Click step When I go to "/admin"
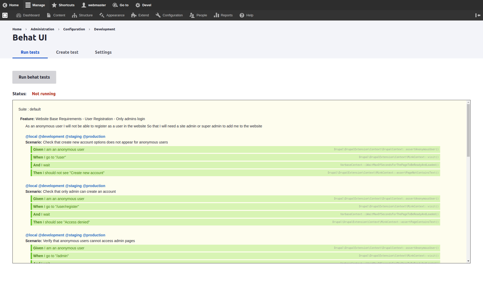This screenshot has width=483, height=288. pyautogui.click(x=235, y=256)
